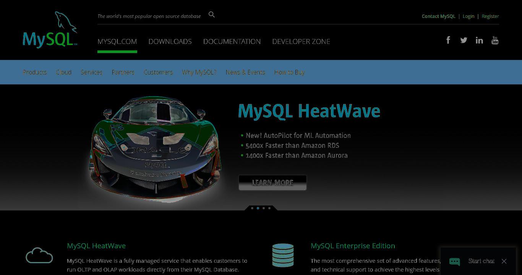This screenshot has height=275, width=522.
Task: Go to the DEVELOPER ZONE tab
Action: 301,41
